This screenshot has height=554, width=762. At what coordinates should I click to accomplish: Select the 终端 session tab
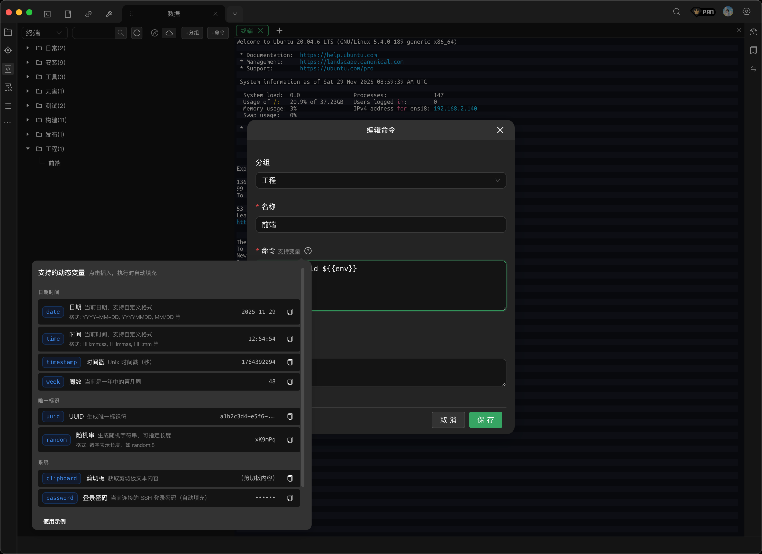click(247, 31)
